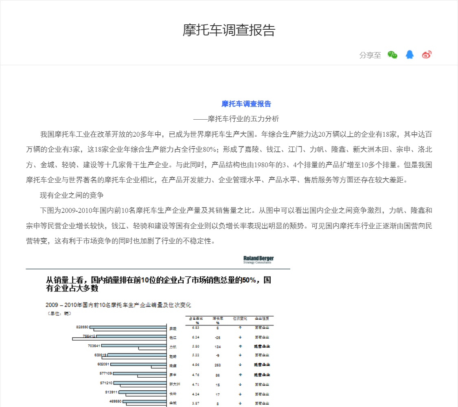Screen dimensions: 458x407
Task: Click the down arrow in the 钱江 row
Action: (240, 337)
